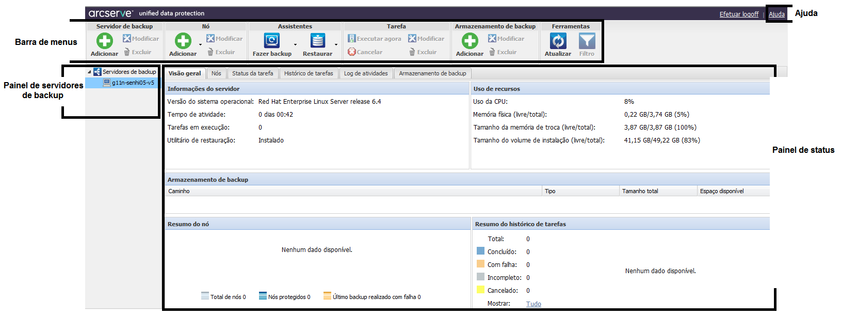
Task: Click the Restaurar wizard icon
Action: pyautogui.click(x=317, y=41)
